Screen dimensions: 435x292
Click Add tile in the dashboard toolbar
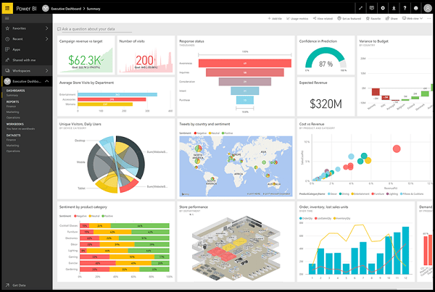pos(275,19)
